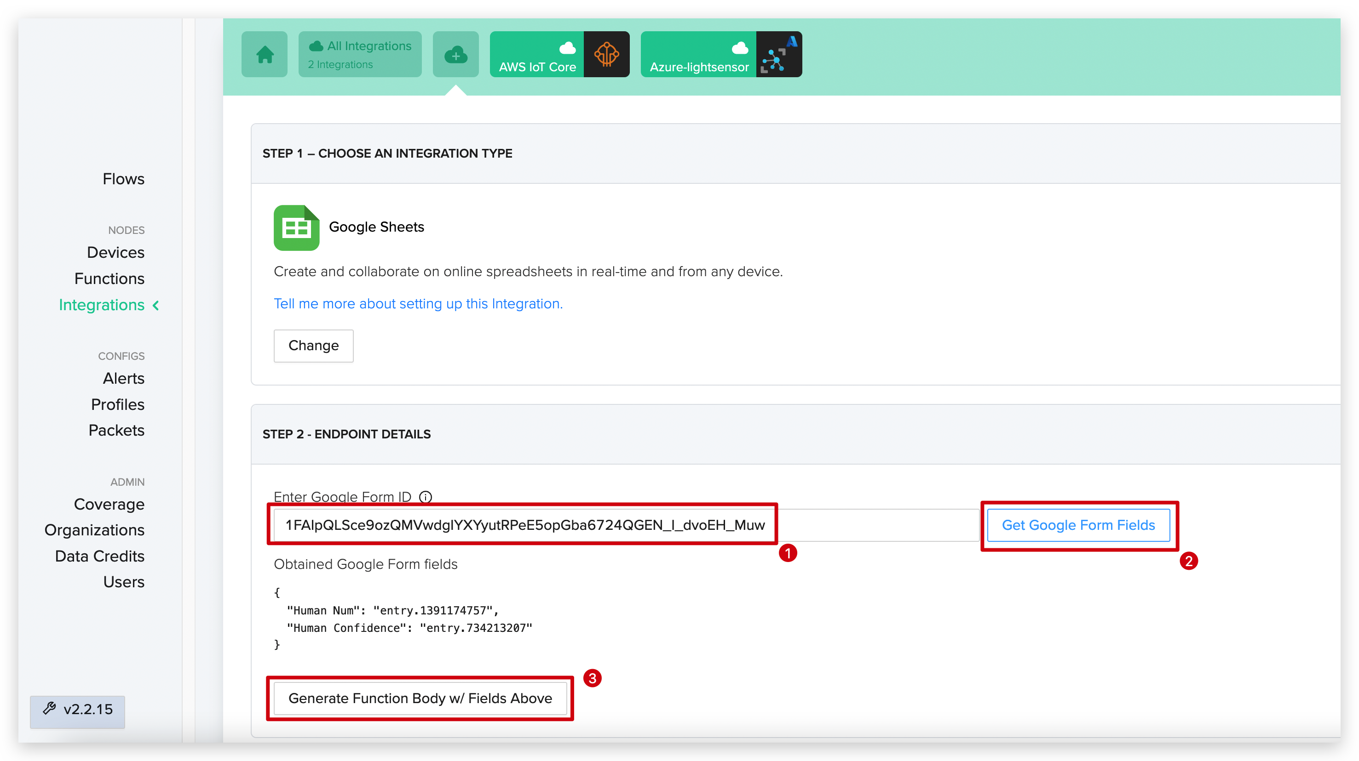
Task: Select the "Human Confidence" entry line
Action: coord(409,628)
